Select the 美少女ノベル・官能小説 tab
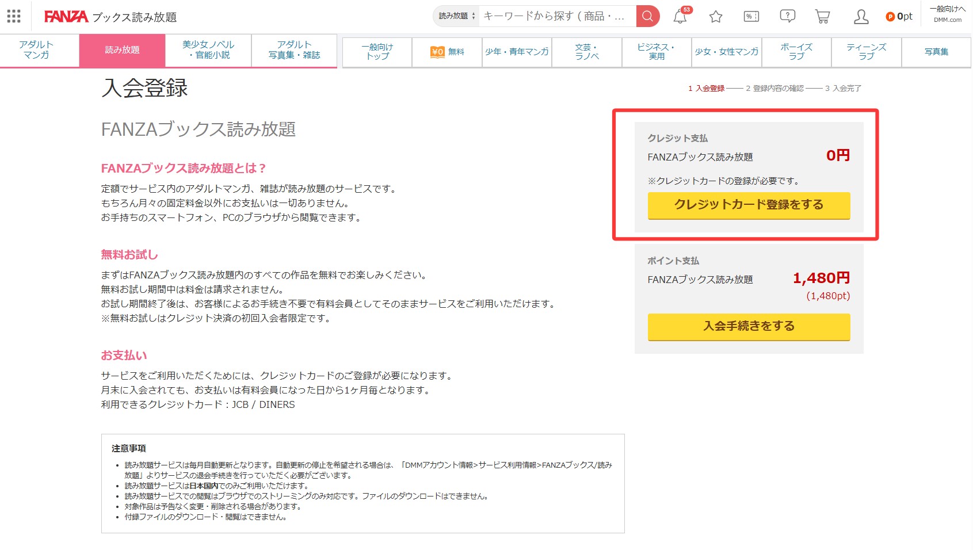Viewport: 973px width, 550px height. (x=208, y=50)
